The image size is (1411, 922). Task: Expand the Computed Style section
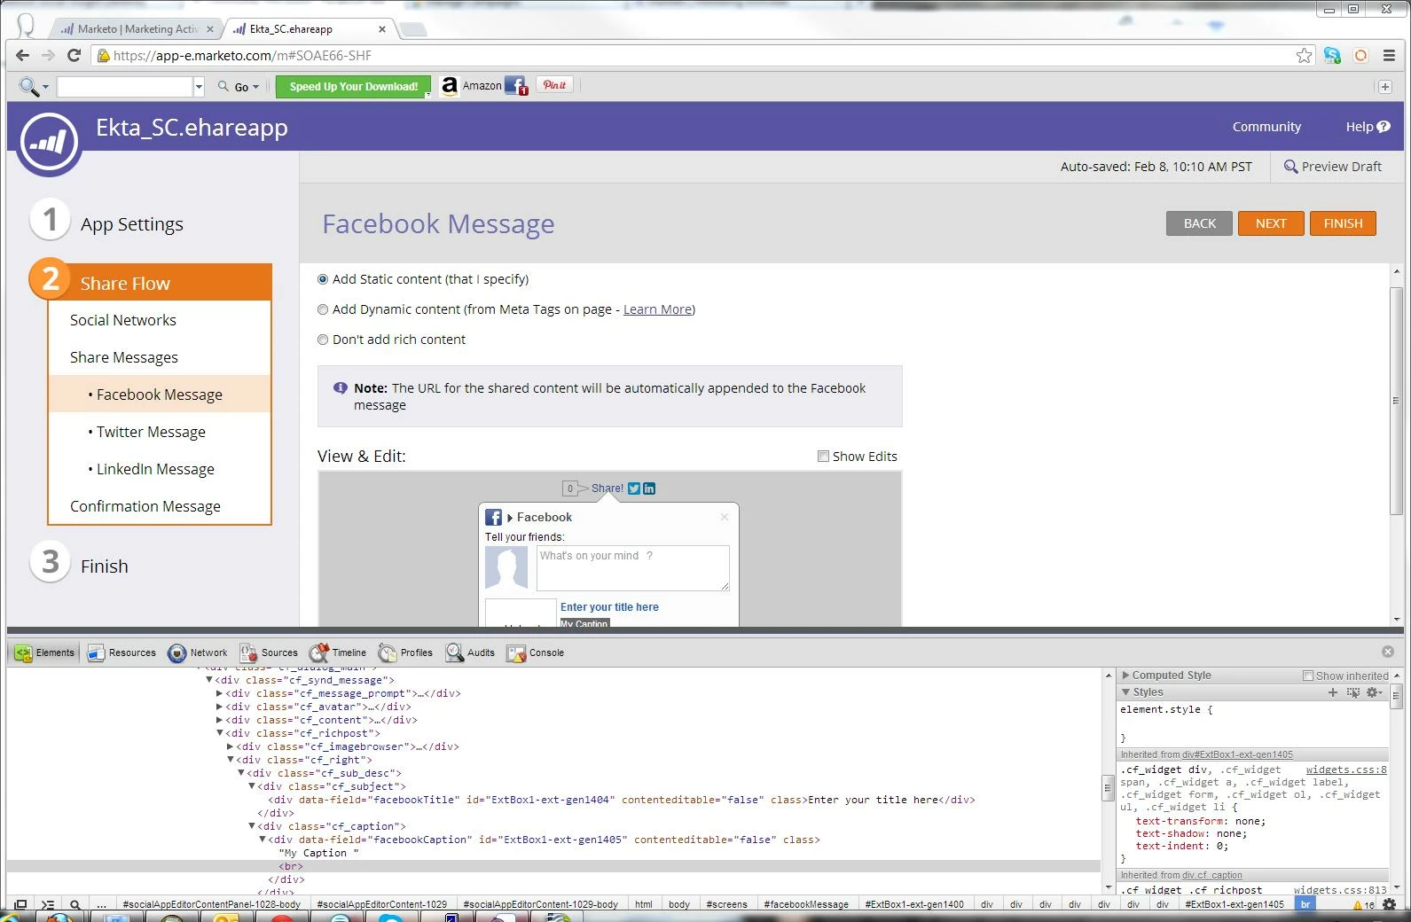tap(1125, 675)
